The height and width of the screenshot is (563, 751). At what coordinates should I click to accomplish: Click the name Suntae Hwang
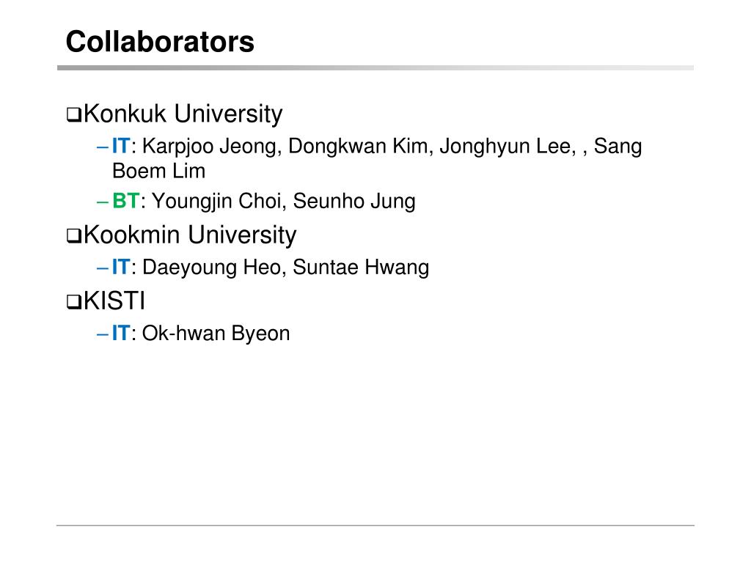(361, 268)
